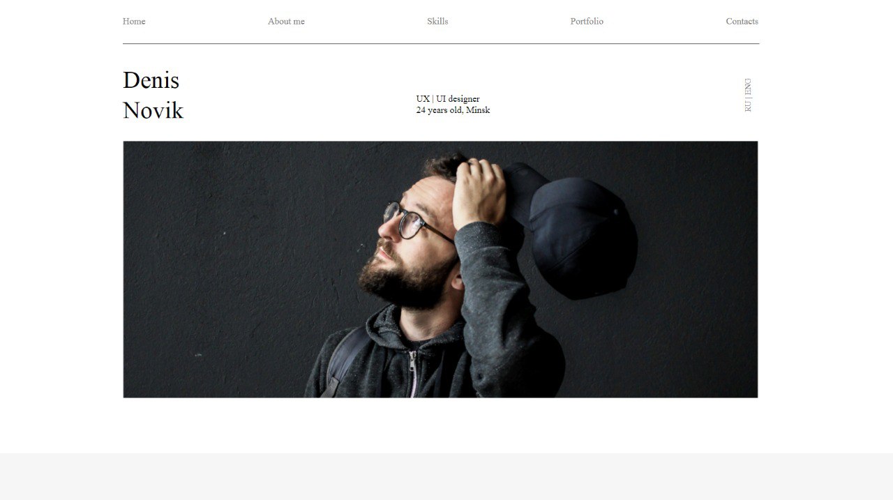Open the Portfolio nav link

587,22
